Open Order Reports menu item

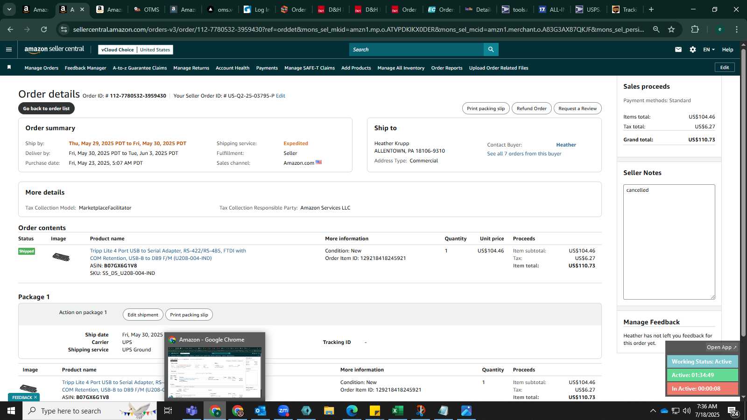click(447, 68)
